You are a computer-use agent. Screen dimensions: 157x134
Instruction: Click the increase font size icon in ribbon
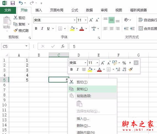click(91, 20)
